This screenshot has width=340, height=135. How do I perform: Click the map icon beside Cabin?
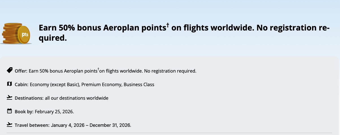(9, 84)
